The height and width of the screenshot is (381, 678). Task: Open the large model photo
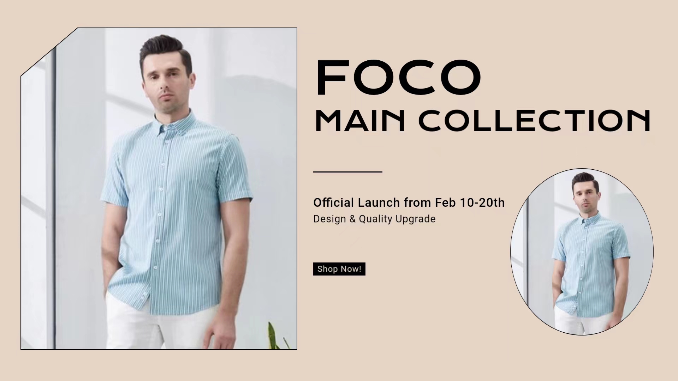point(159,189)
